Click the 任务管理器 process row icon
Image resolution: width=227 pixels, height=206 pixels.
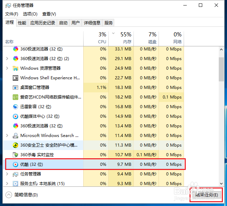[15, 174]
